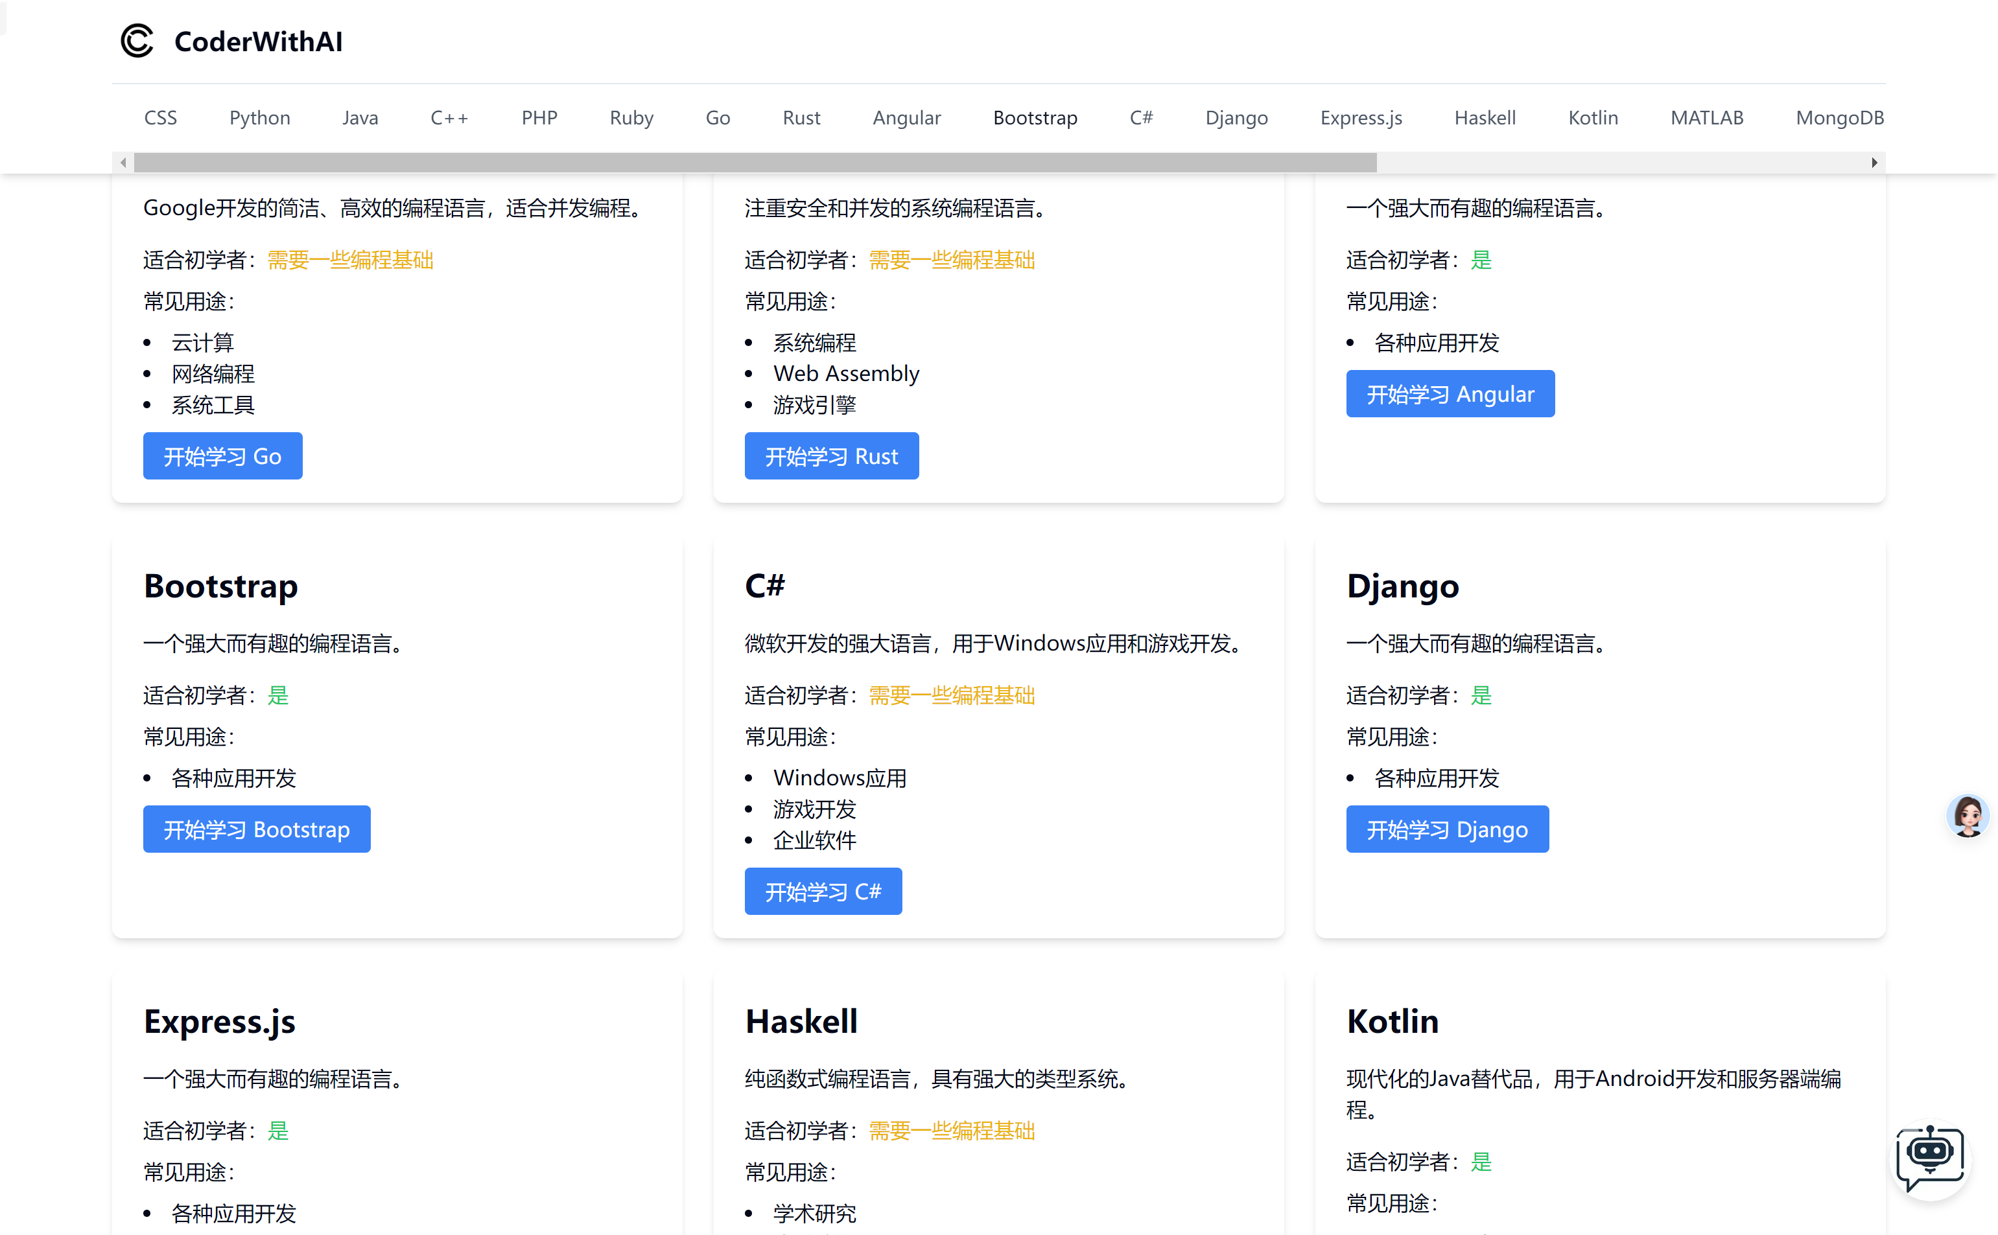Viewport: 1998px width, 1235px height.
Task: Select the Python nav tab
Action: coord(260,118)
